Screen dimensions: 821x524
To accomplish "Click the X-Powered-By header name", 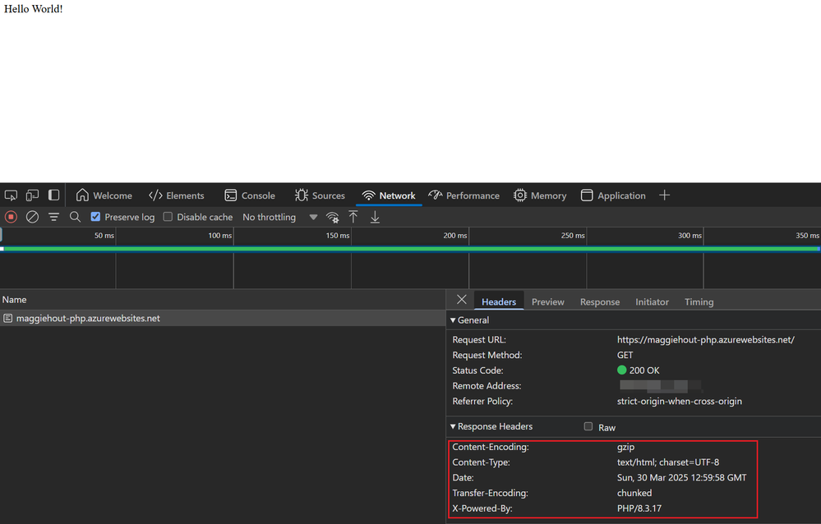I will point(482,508).
